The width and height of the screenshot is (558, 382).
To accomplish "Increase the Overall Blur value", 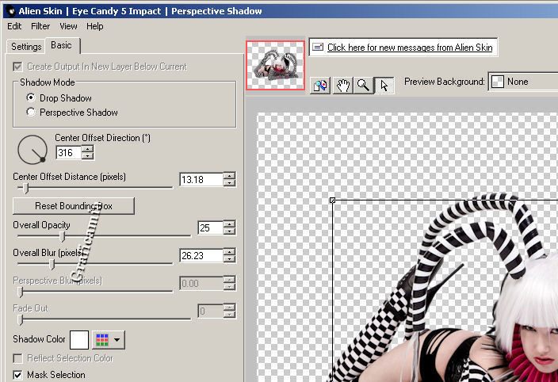I will [230, 252].
